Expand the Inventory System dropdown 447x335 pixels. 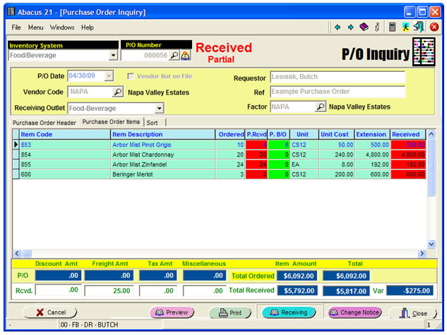(x=114, y=55)
